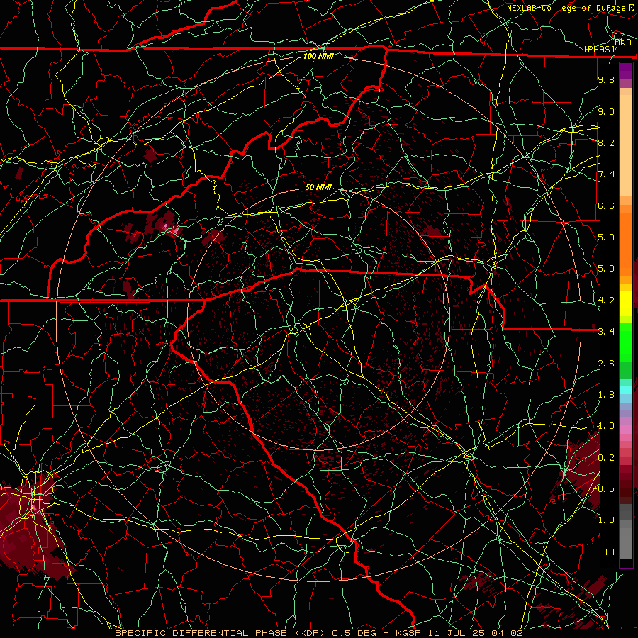The width and height of the screenshot is (638, 638).
Task: Click the 8.2 scale value
Action: tap(606, 142)
